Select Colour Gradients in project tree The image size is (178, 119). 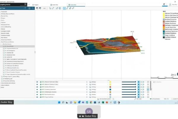pyautogui.click(x=5, y=85)
